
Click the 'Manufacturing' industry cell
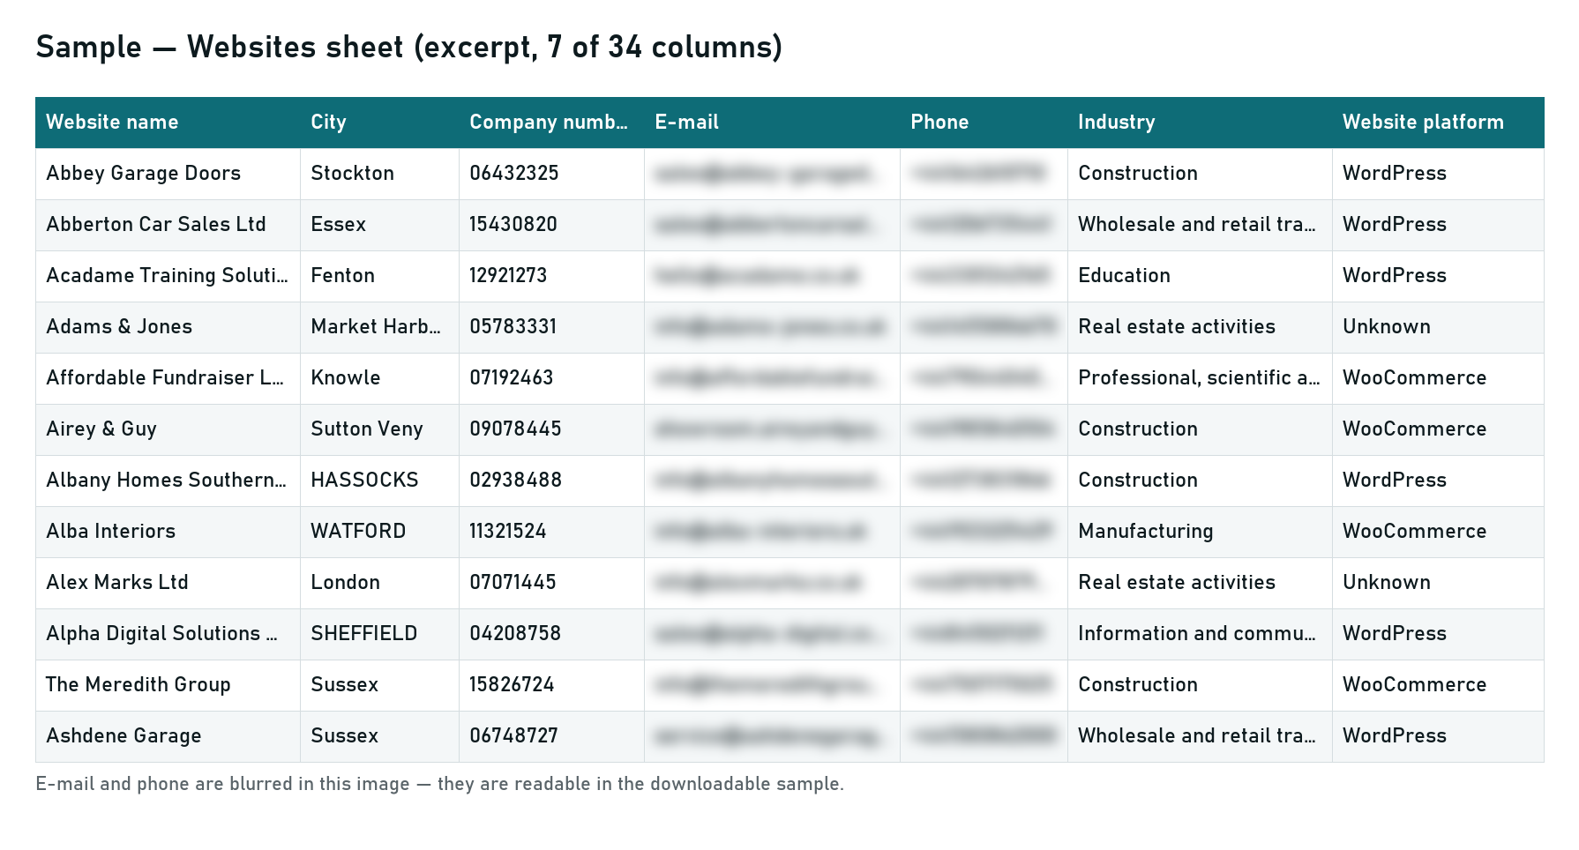tap(1200, 532)
